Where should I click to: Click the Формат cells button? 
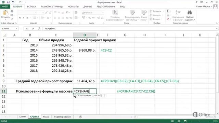(x=156, y=19)
